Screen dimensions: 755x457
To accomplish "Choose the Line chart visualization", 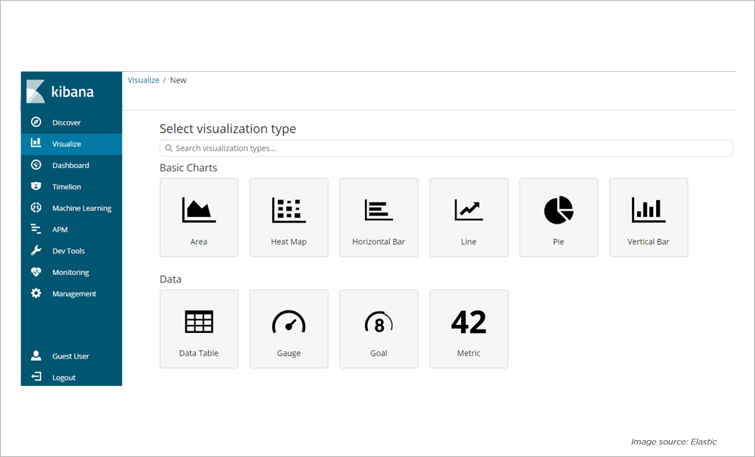I will click(468, 217).
